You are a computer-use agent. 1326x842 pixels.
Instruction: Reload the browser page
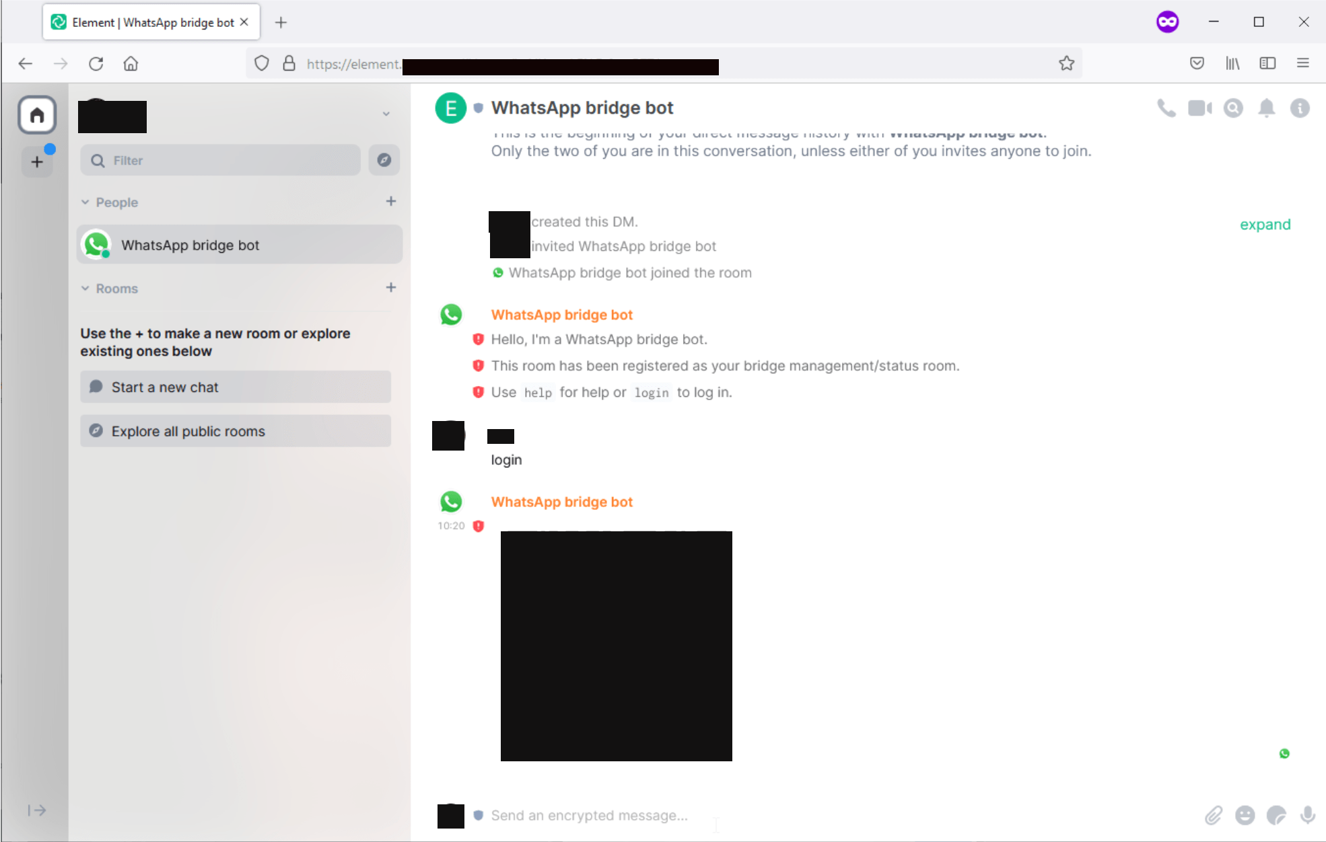pos(96,63)
